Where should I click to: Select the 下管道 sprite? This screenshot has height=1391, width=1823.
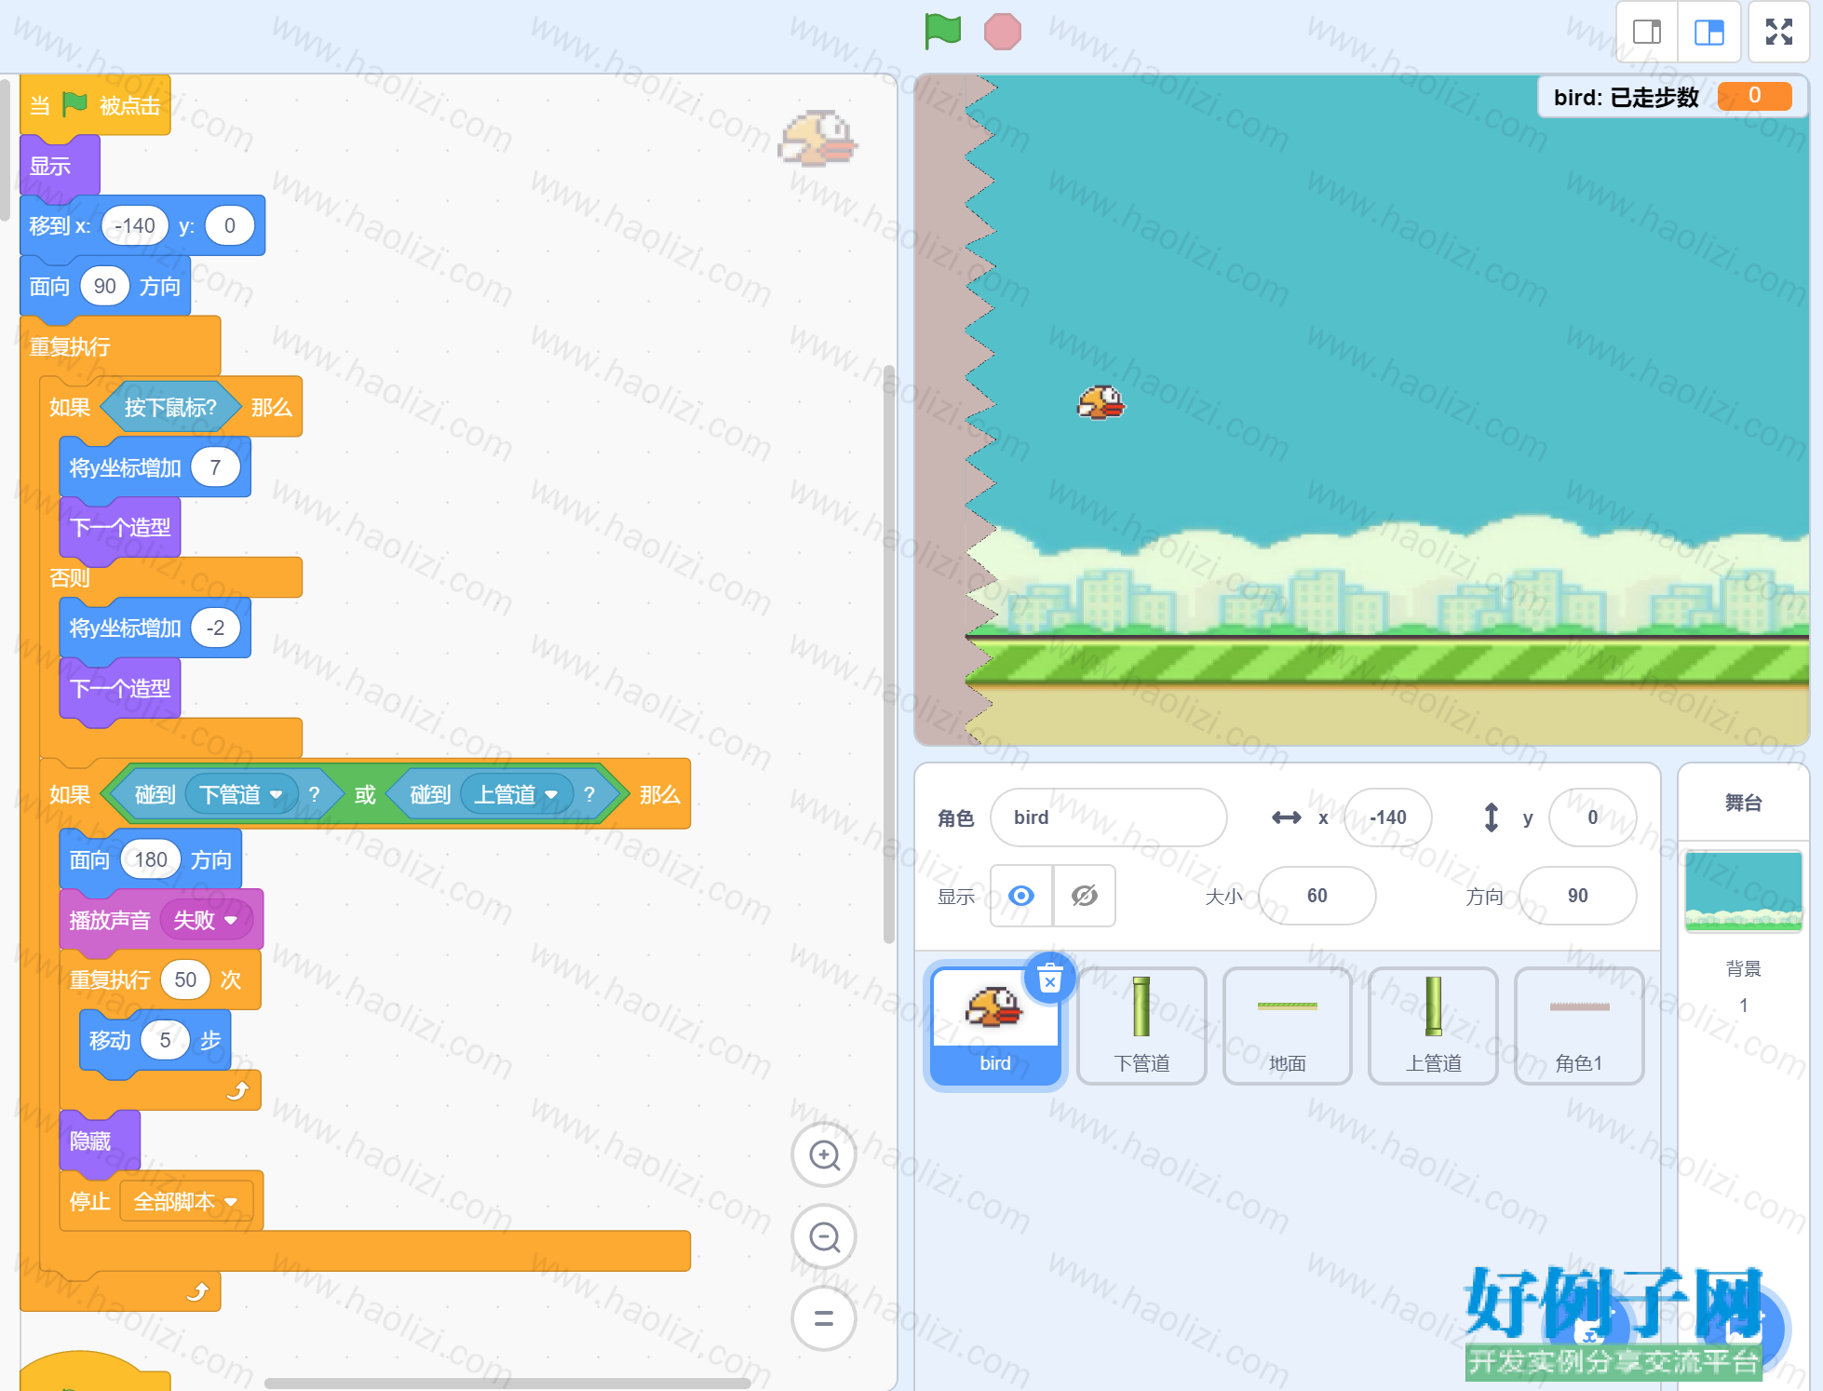(1141, 1025)
